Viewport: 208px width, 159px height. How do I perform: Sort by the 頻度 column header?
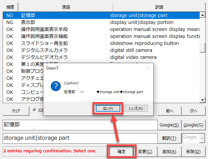tap(10, 7)
